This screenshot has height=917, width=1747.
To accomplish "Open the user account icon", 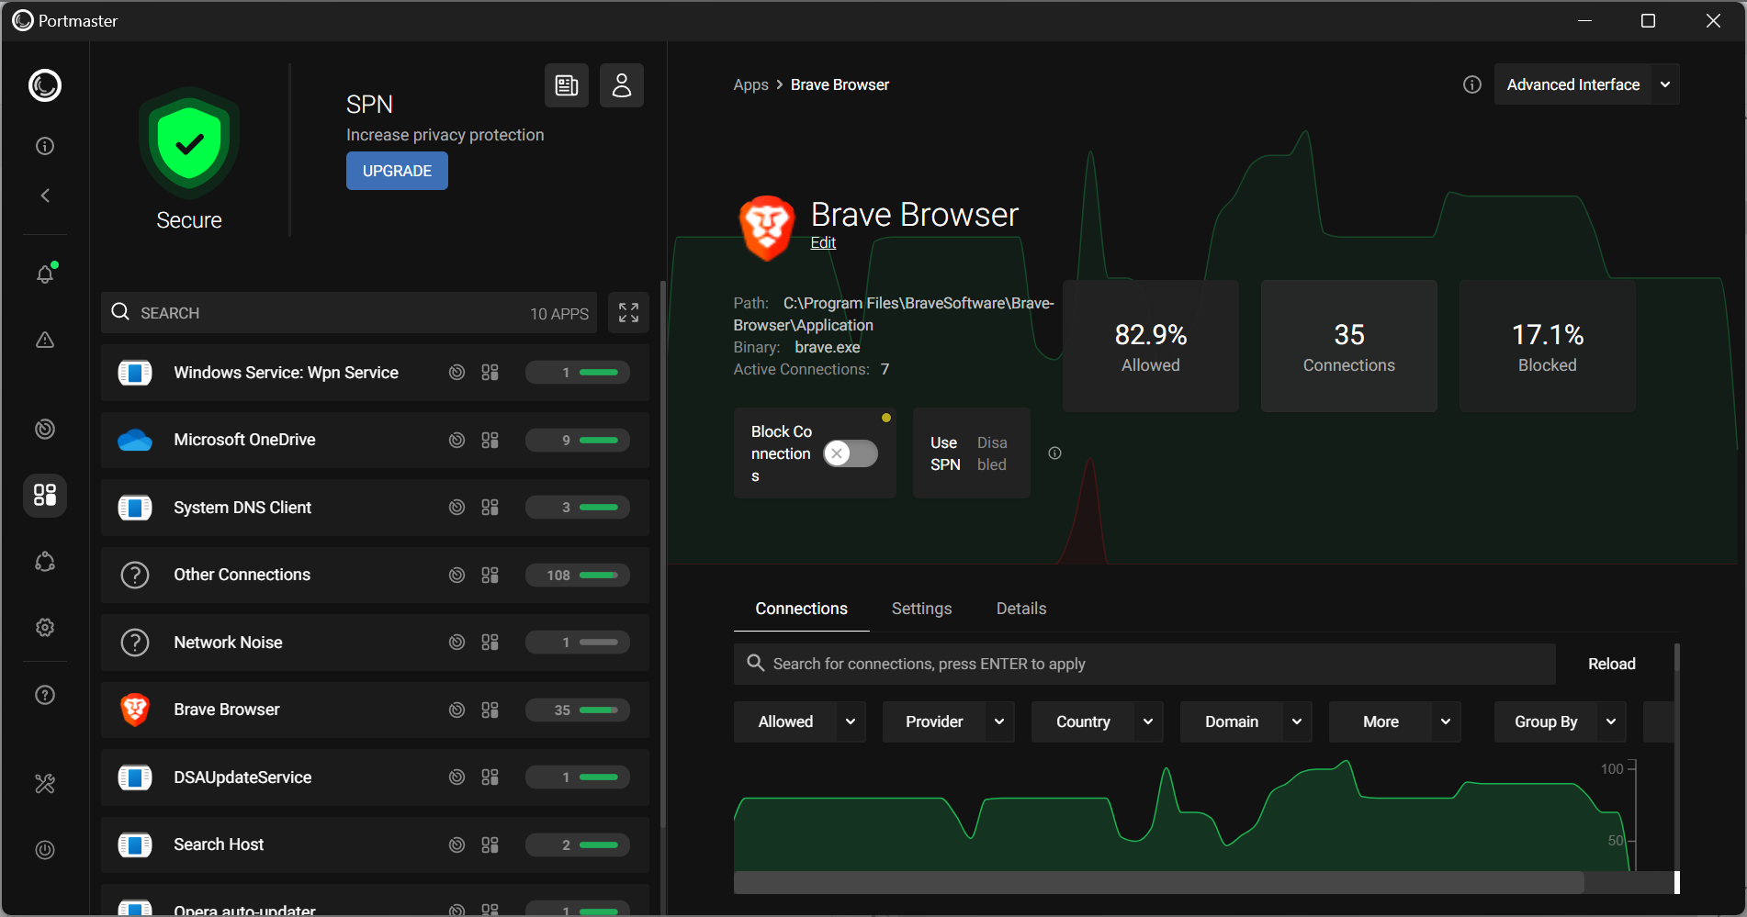I will click(x=622, y=85).
